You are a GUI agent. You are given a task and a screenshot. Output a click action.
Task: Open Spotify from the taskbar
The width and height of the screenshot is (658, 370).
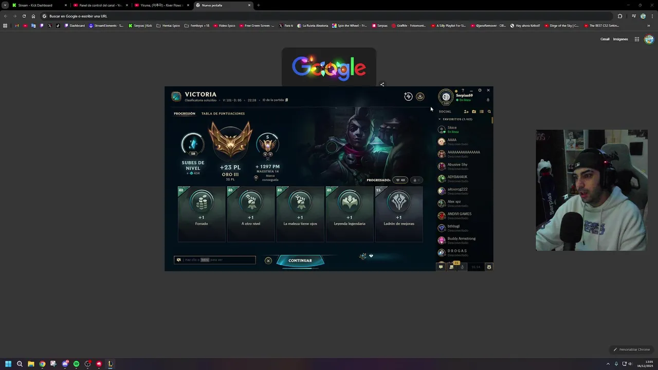tap(76, 364)
